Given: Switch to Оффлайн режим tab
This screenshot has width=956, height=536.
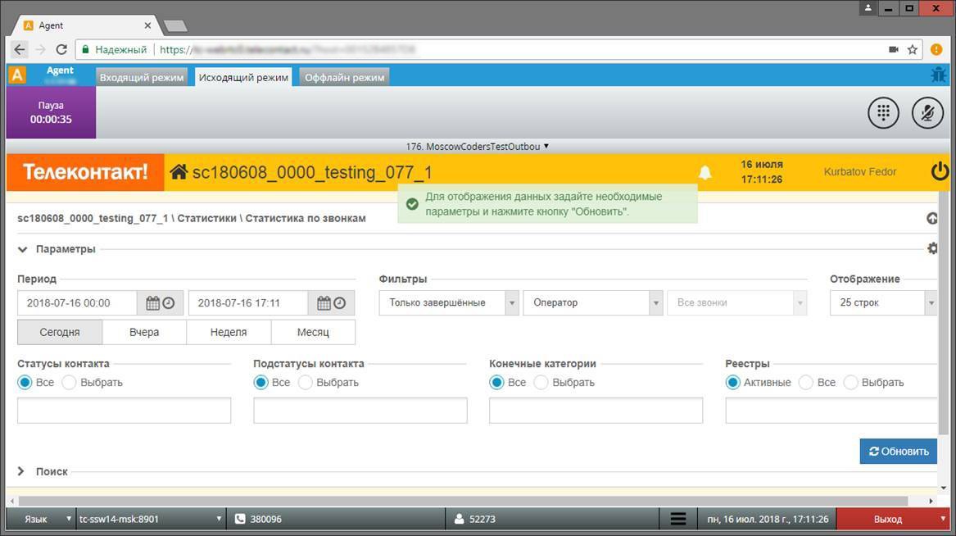Looking at the screenshot, I should tap(345, 77).
